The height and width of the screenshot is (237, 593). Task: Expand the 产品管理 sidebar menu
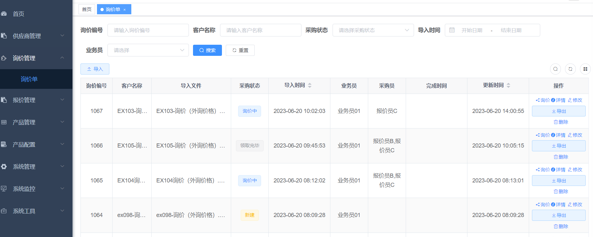[36, 122]
